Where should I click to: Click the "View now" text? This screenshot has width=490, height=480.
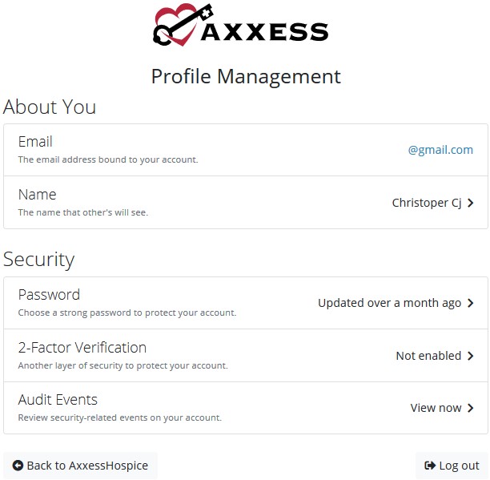[436, 409]
